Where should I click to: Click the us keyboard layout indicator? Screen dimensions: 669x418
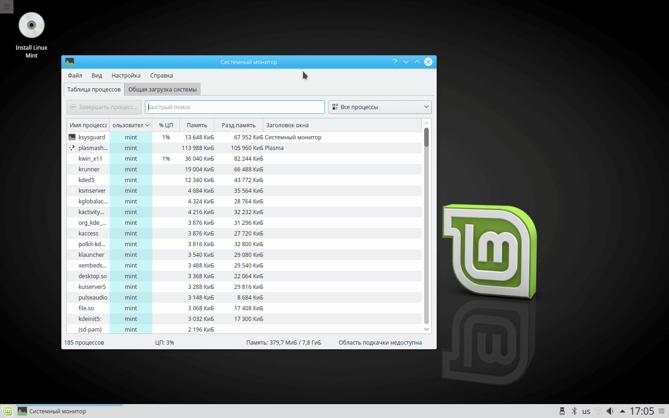pos(586,411)
